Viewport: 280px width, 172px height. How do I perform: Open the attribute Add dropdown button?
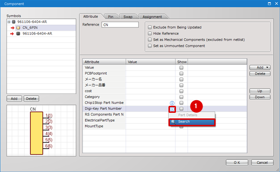pos(260,68)
